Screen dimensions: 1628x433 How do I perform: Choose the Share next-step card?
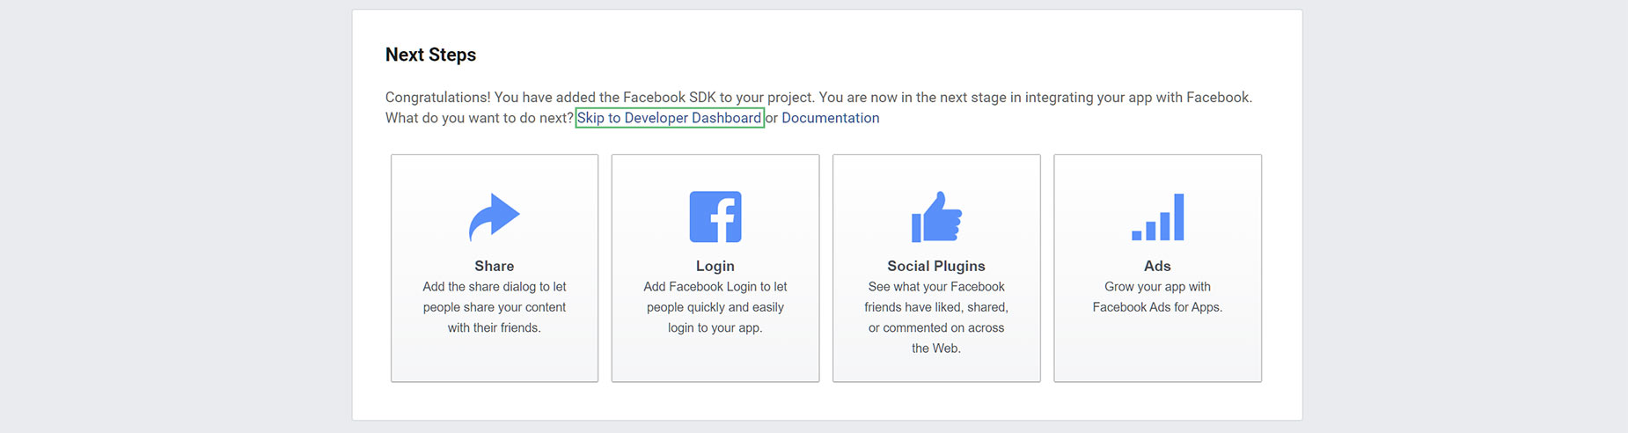495,268
